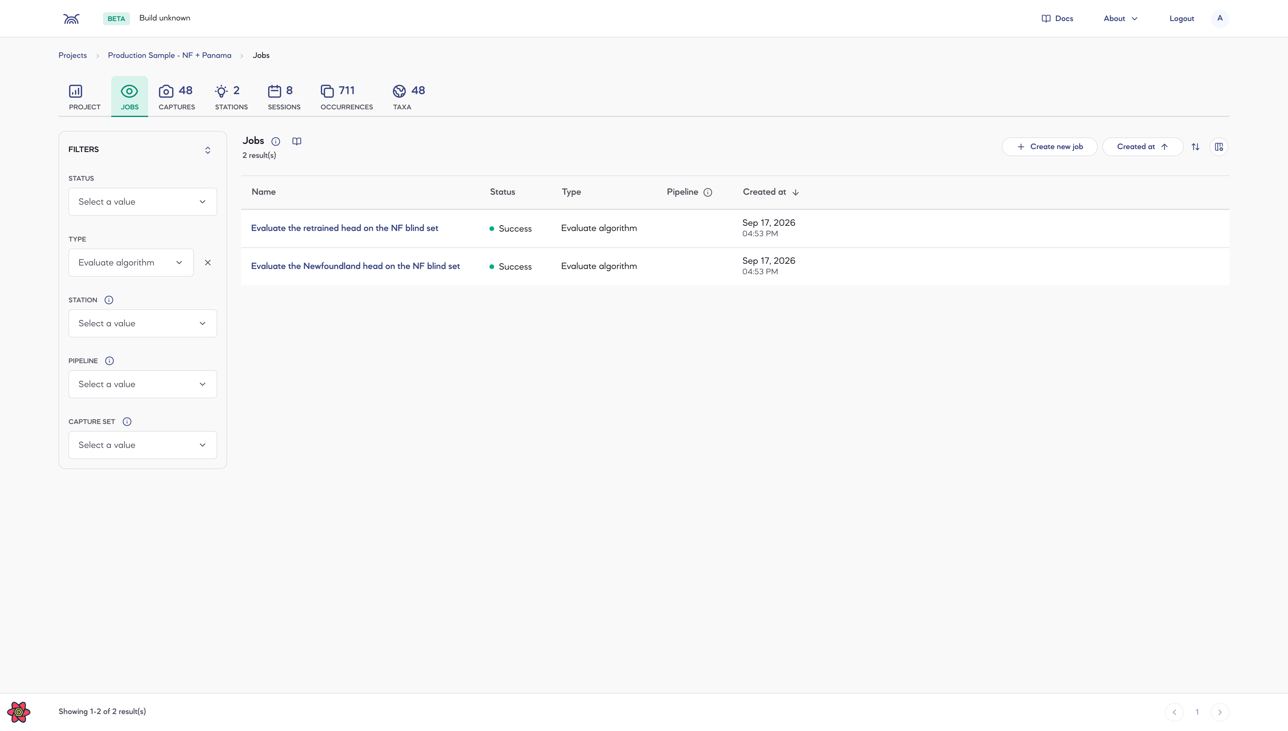This screenshot has height=731, width=1288.
Task: Switch to the Stations tab
Action: (231, 97)
